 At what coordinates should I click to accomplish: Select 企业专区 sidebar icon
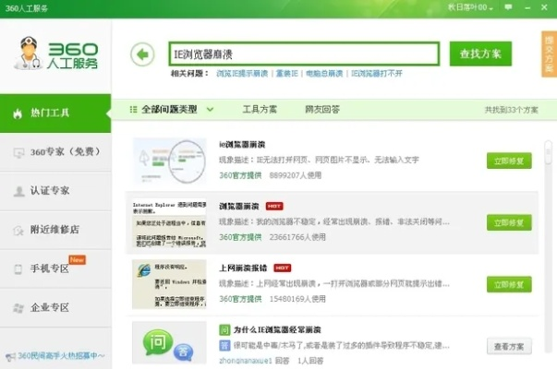(x=17, y=307)
